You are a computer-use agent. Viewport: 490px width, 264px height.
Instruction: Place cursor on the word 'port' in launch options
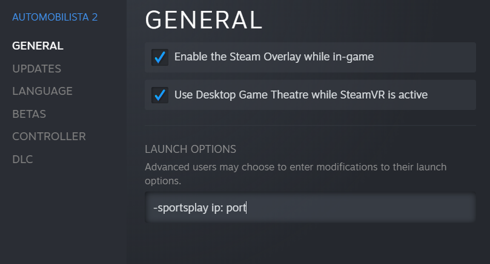click(x=236, y=208)
